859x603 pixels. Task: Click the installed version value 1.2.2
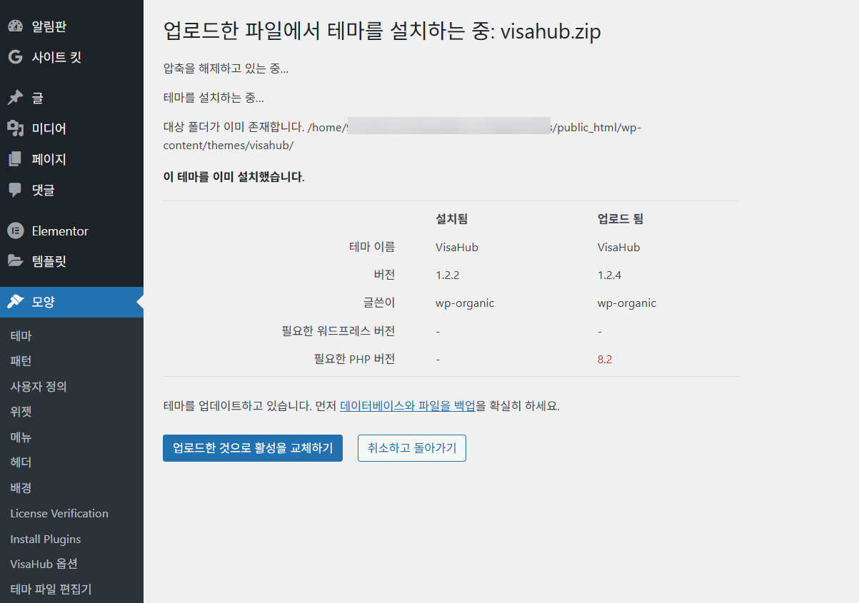[x=447, y=275]
